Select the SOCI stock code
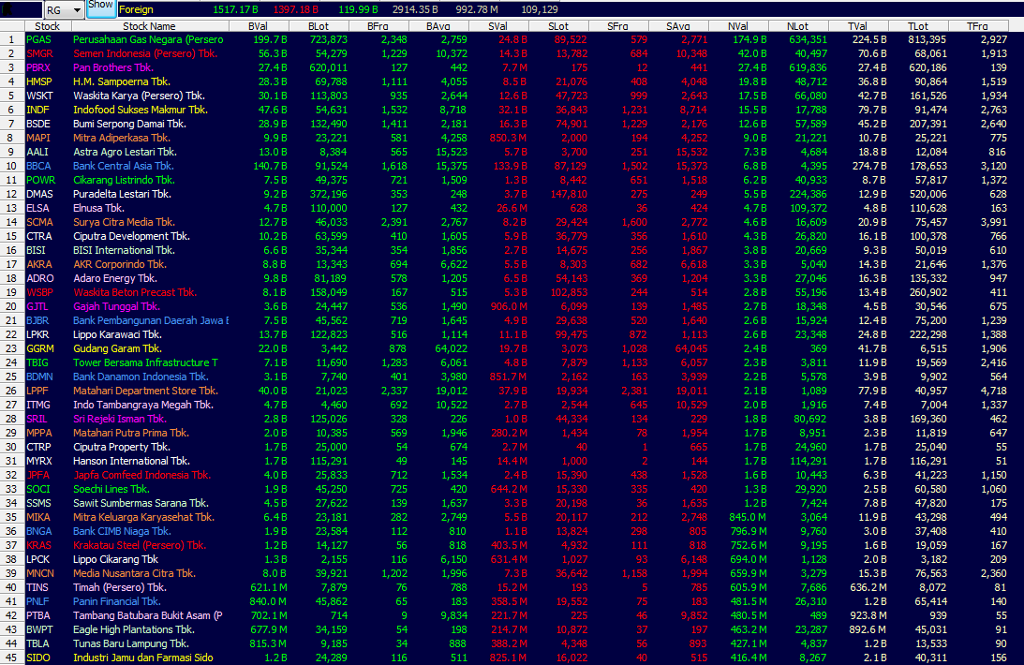The image size is (1024, 665). coord(37,489)
